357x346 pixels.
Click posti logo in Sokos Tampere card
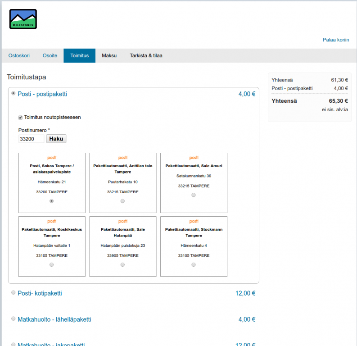(52, 158)
